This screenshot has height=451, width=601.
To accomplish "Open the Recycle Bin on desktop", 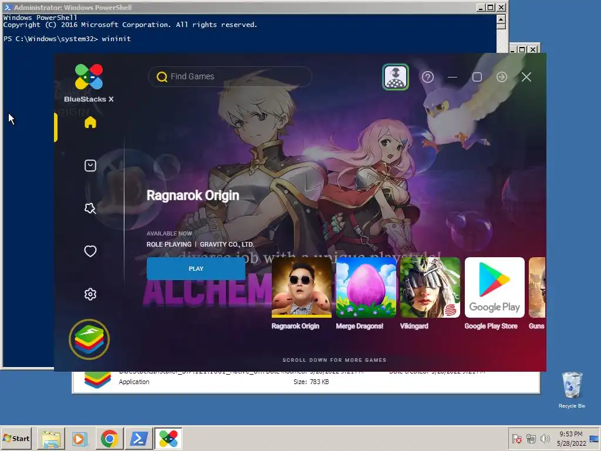I will click(572, 389).
